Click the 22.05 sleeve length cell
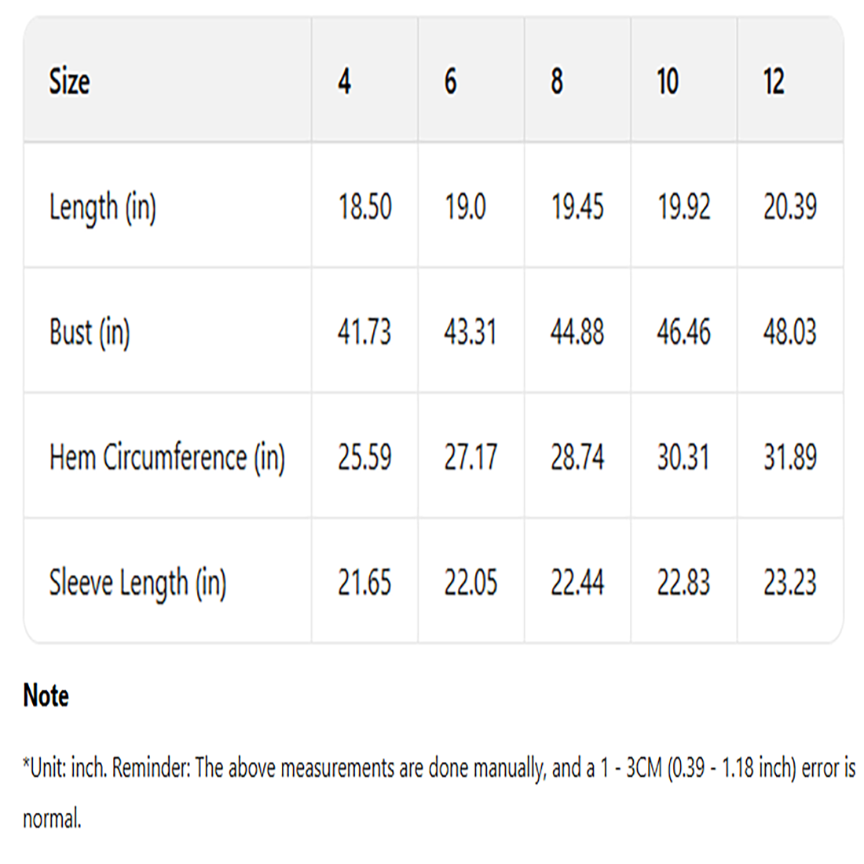The width and height of the screenshot is (864, 864). (470, 583)
